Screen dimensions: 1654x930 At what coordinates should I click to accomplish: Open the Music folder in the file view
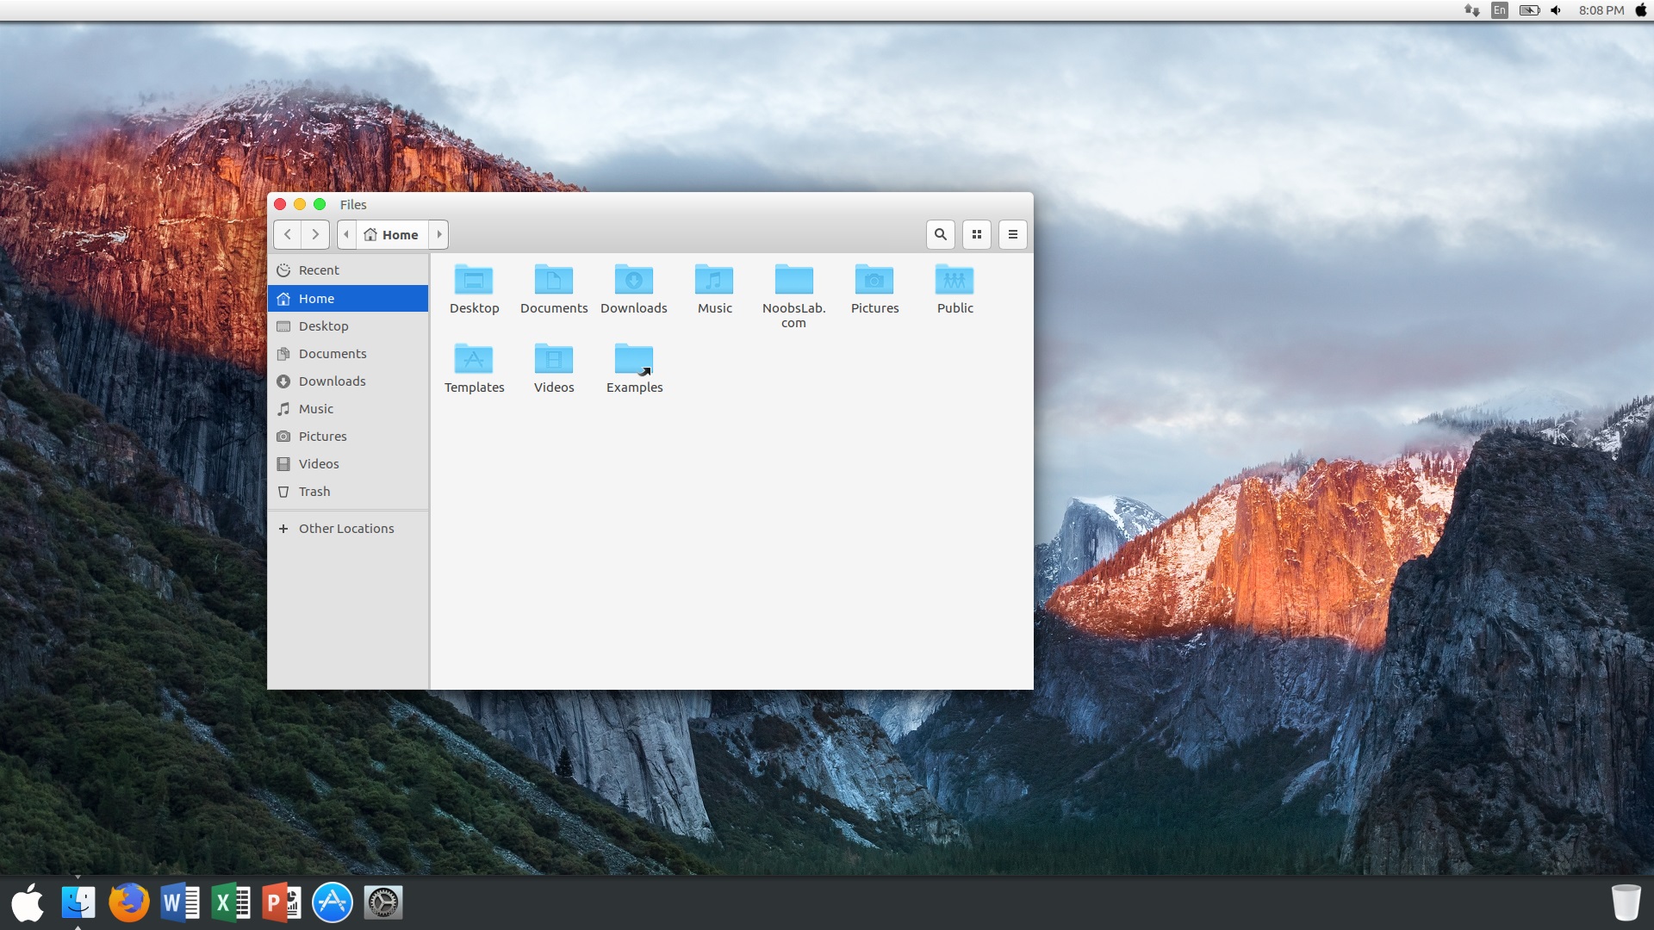(713, 280)
